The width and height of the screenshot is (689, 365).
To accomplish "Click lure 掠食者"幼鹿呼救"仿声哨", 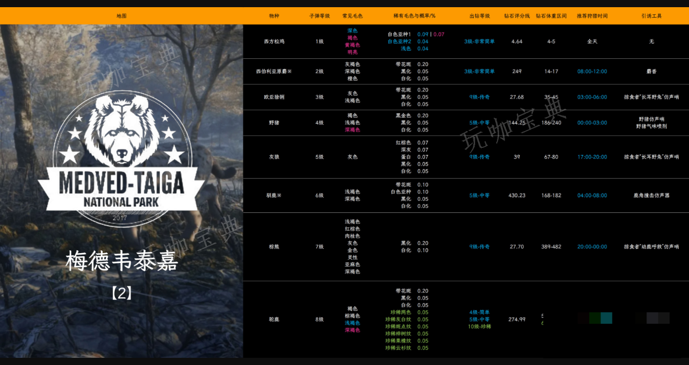I will click(652, 247).
